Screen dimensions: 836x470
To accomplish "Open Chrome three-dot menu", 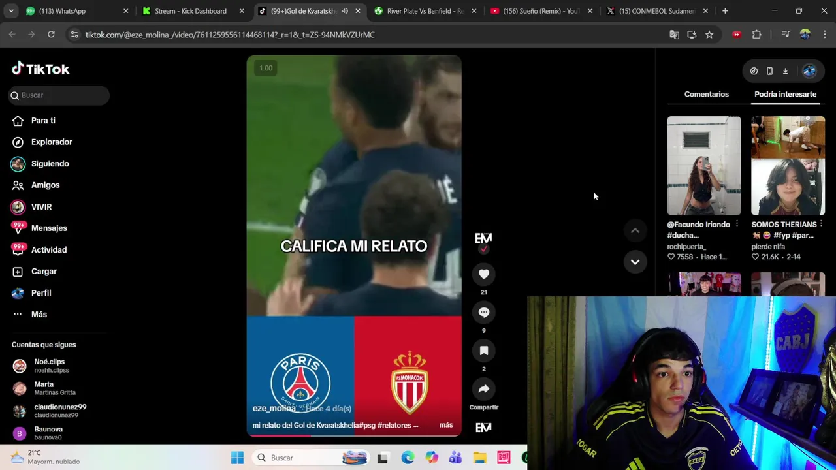I will coord(825,35).
